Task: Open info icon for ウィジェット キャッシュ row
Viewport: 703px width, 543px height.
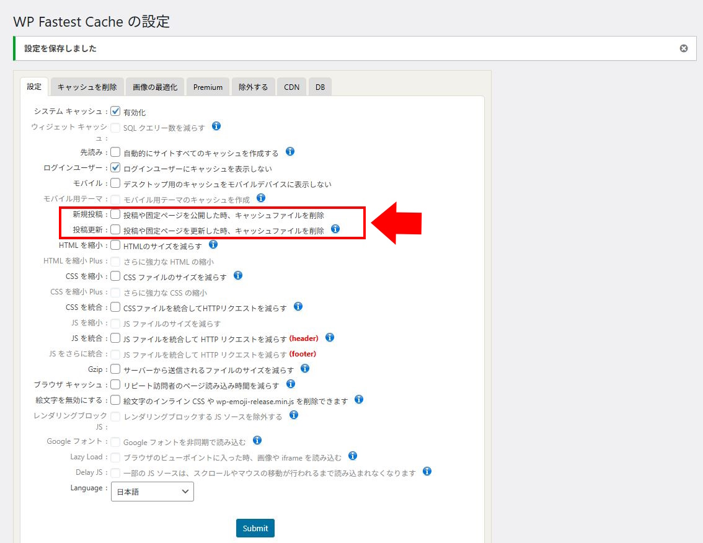Action: (216, 126)
